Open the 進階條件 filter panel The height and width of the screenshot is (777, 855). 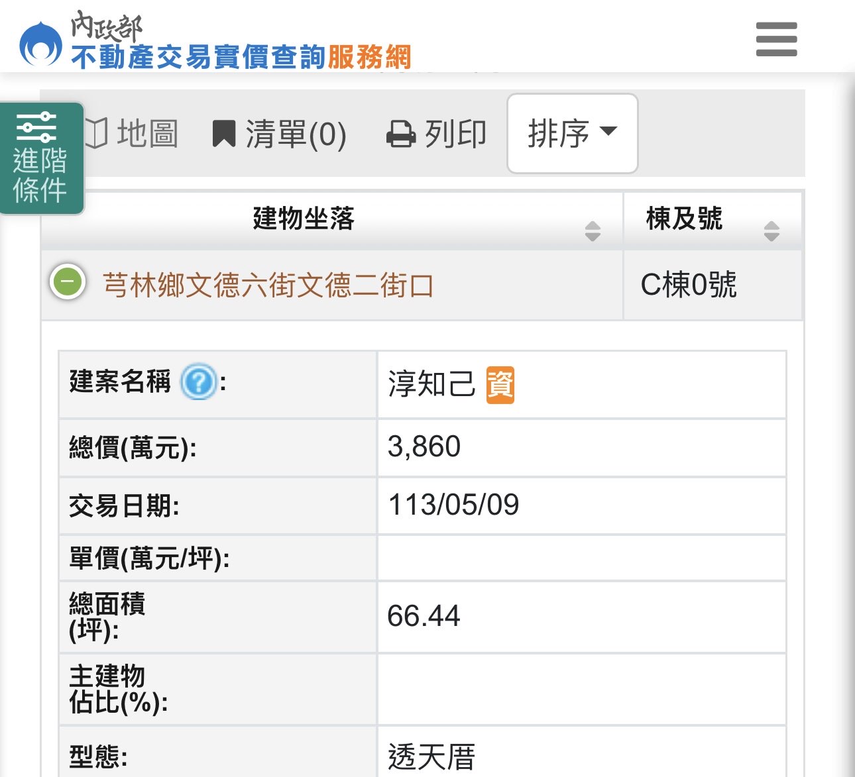(41, 158)
